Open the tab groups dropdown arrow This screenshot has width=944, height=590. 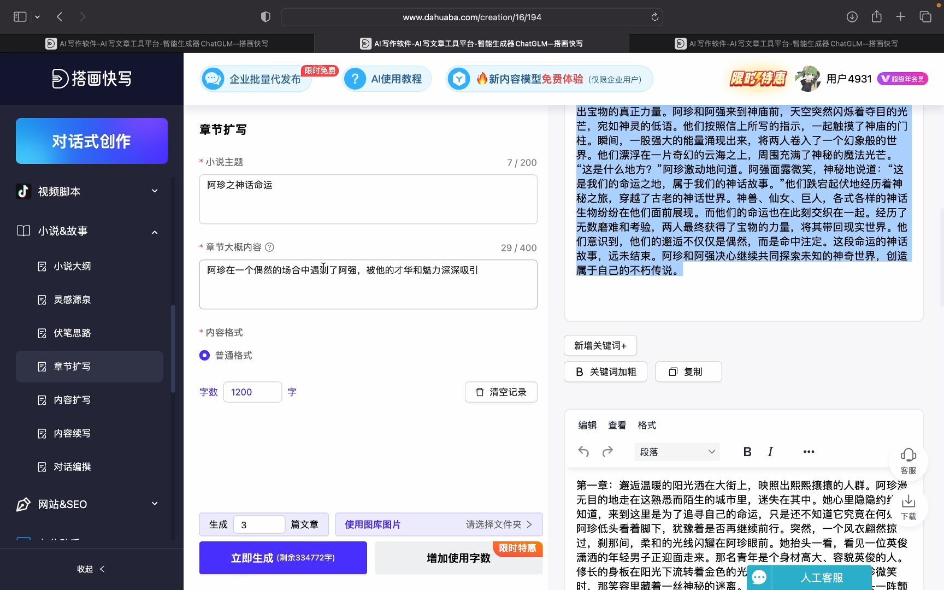point(37,17)
